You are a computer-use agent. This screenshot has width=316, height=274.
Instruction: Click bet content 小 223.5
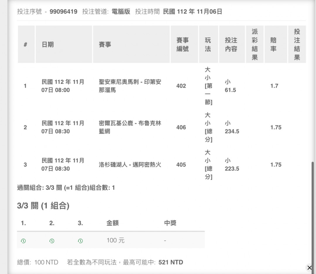click(x=232, y=165)
